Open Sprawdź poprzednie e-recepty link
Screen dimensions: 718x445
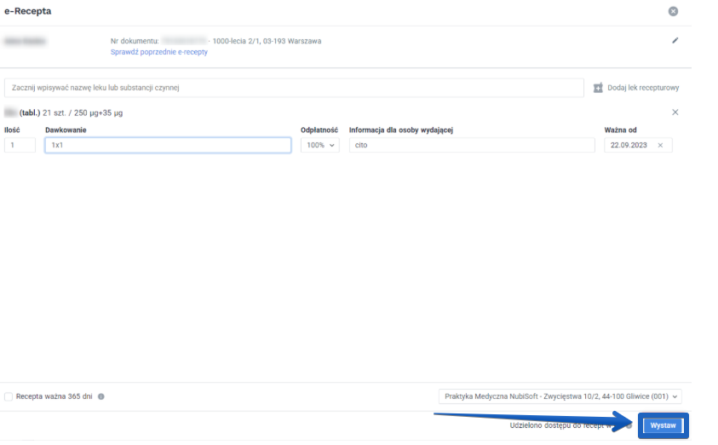(x=158, y=52)
